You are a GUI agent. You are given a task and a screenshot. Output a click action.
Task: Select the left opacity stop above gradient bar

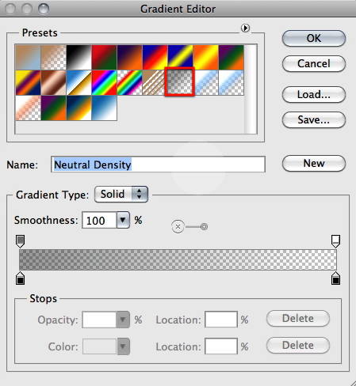pyautogui.click(x=21, y=241)
